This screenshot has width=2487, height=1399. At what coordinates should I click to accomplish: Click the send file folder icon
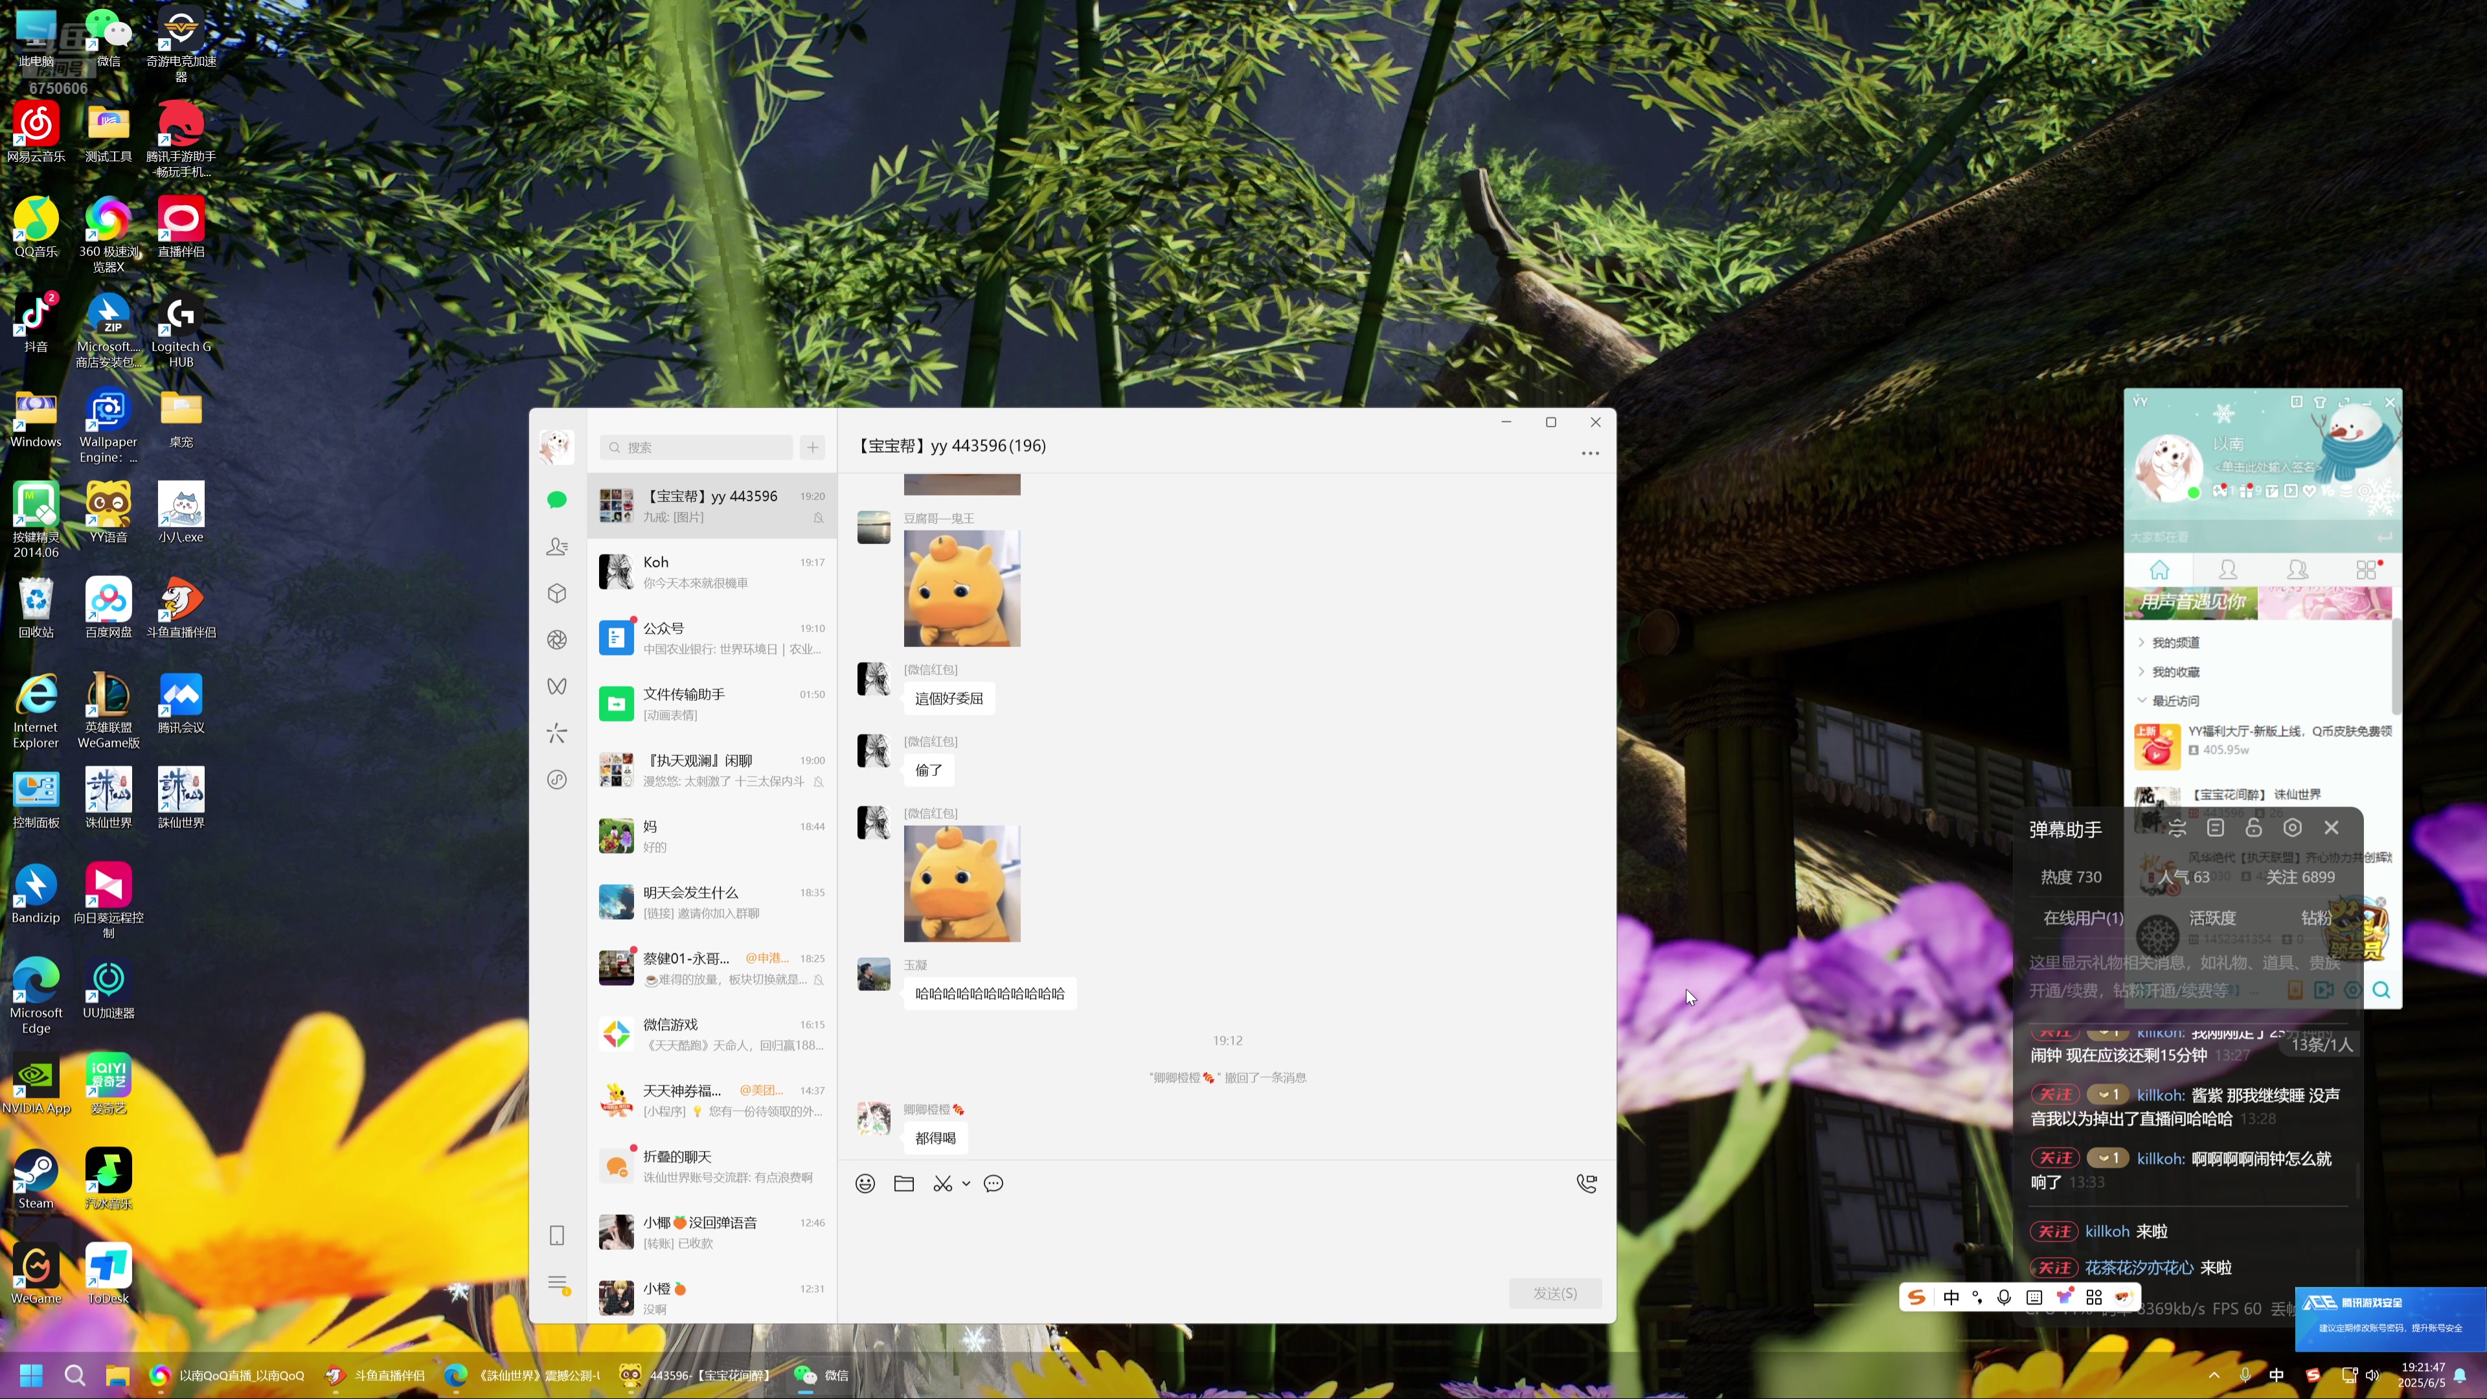tap(903, 1184)
